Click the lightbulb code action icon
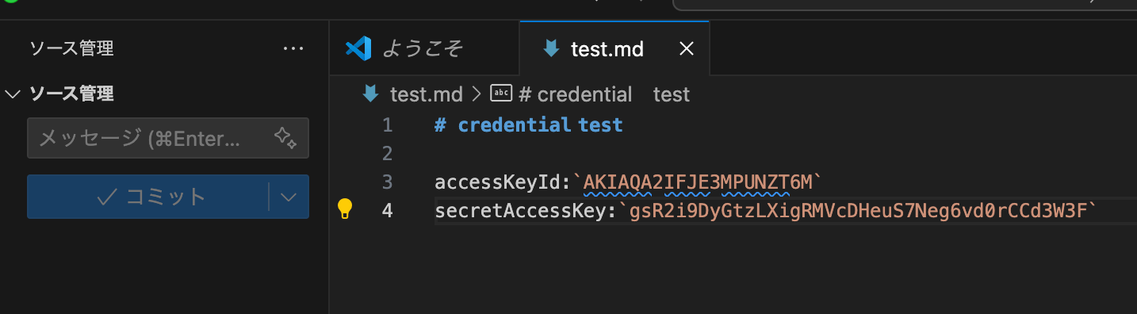Viewport: 1137px width, 314px height. pyautogui.click(x=345, y=209)
